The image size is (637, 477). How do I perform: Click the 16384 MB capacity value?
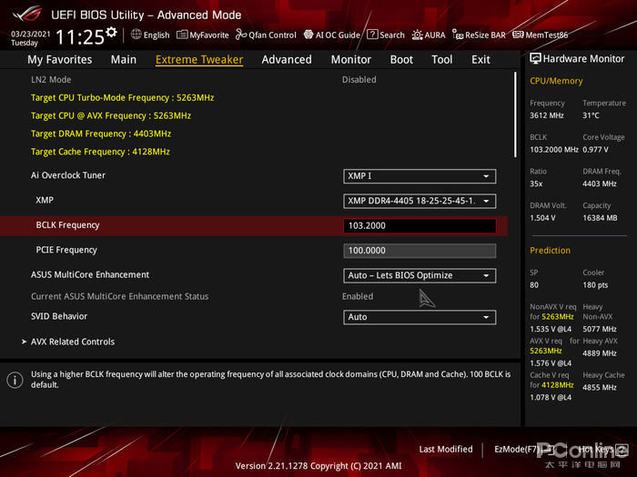tap(600, 218)
